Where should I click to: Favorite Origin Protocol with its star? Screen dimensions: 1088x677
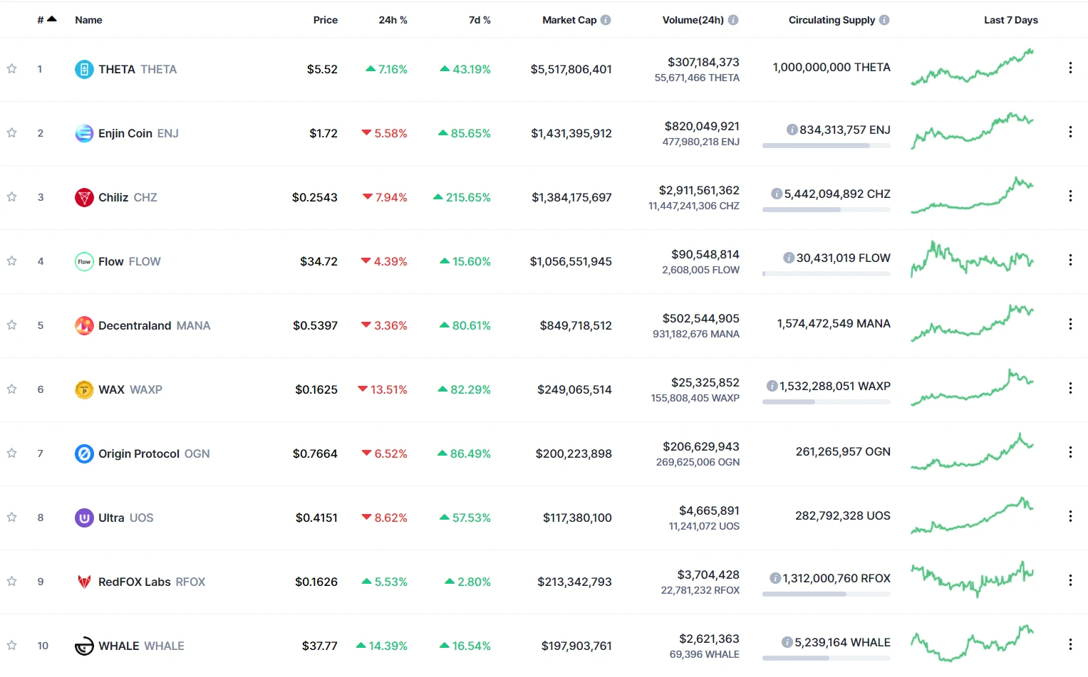[x=12, y=453]
